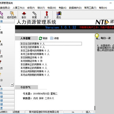The image size is (114, 114).
Task: Open the 培训(T) menu
Action: click(x=41, y=8)
